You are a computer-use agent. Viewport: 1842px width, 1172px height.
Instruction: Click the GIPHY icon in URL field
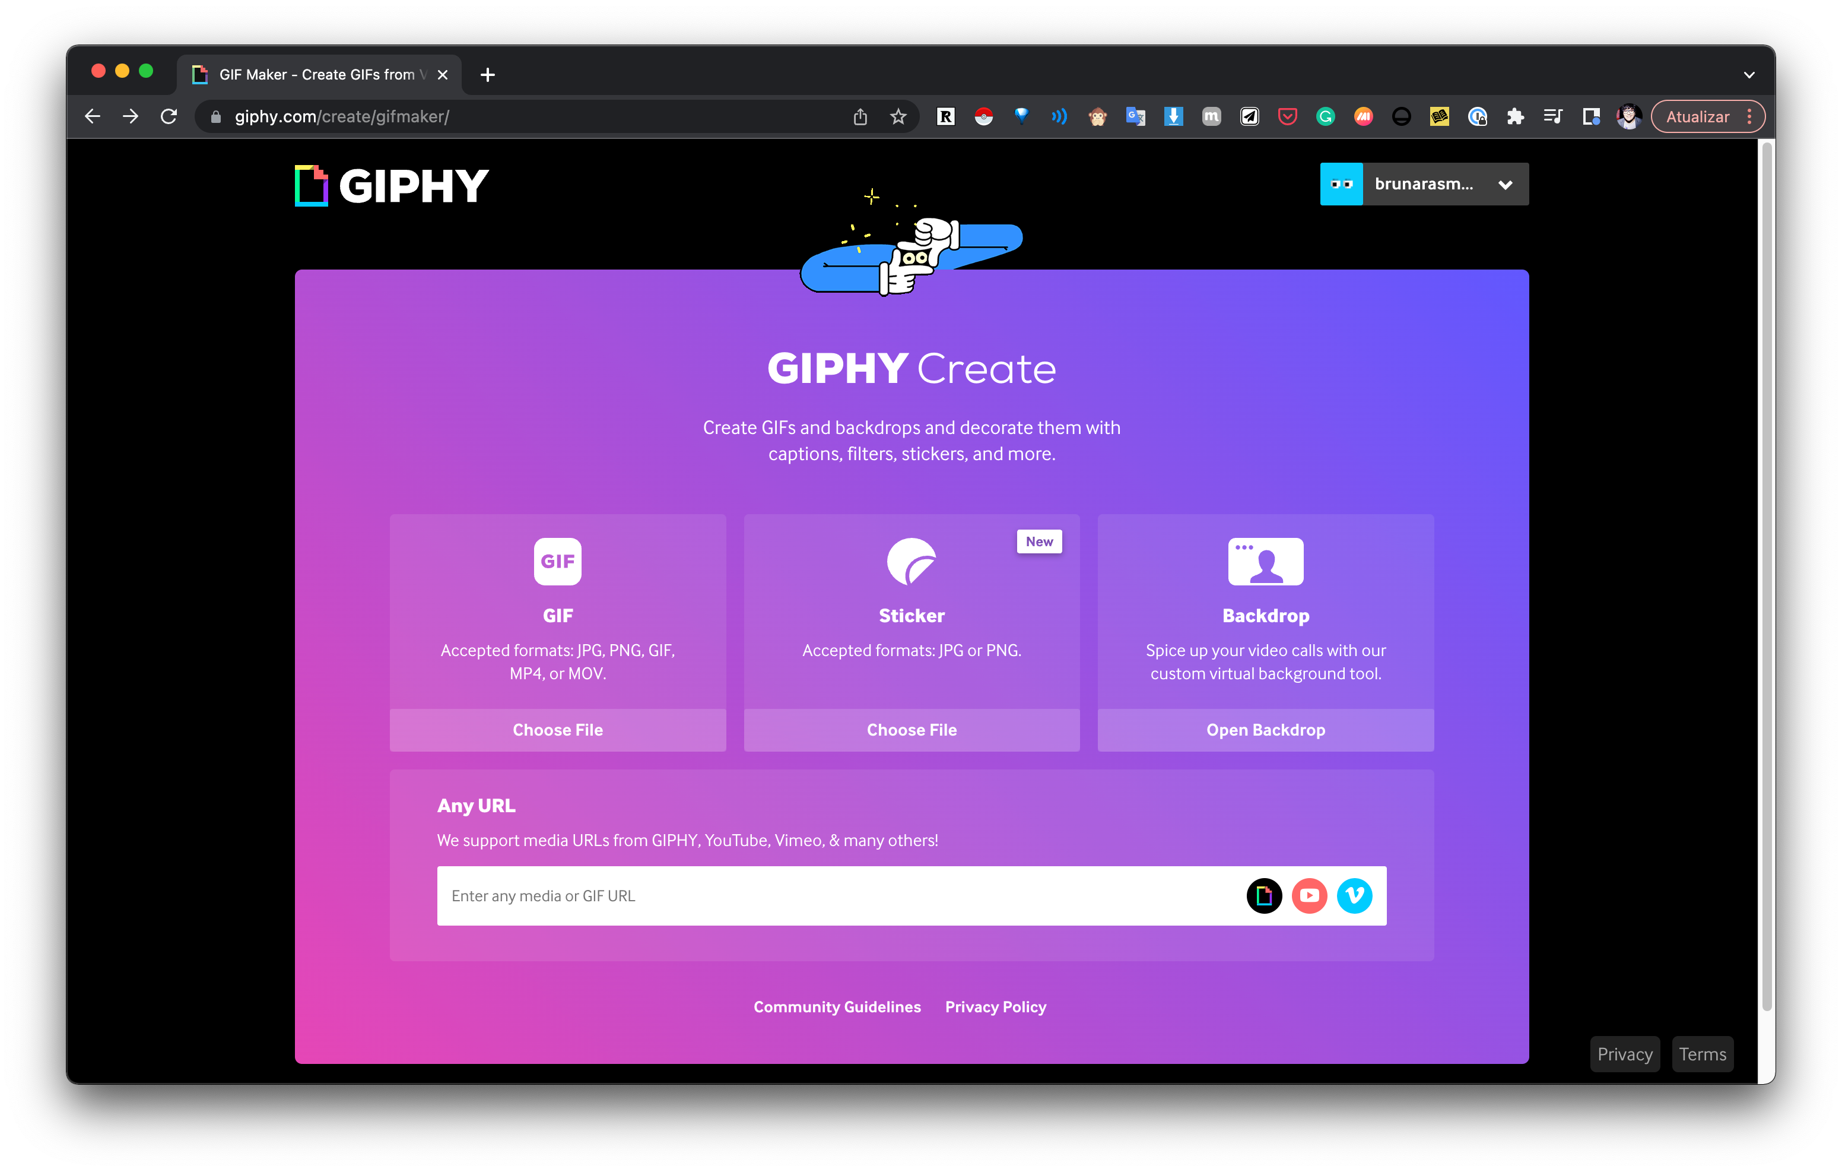(x=1263, y=894)
